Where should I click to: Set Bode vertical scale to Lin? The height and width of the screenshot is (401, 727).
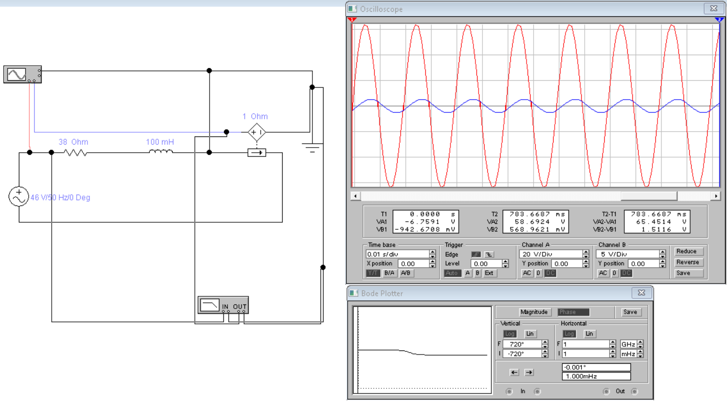(530, 334)
